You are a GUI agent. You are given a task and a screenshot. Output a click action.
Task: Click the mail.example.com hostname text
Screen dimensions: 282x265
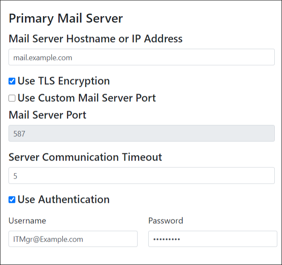click(43, 58)
